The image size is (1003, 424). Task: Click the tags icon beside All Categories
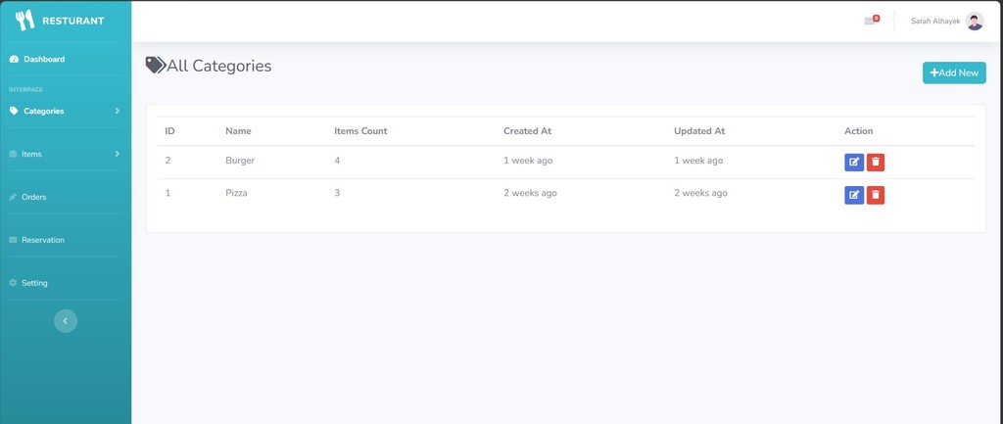(155, 66)
